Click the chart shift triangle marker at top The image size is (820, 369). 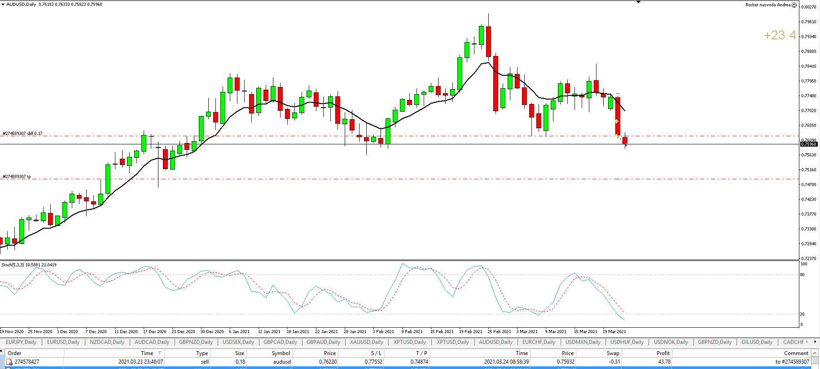point(638,2)
